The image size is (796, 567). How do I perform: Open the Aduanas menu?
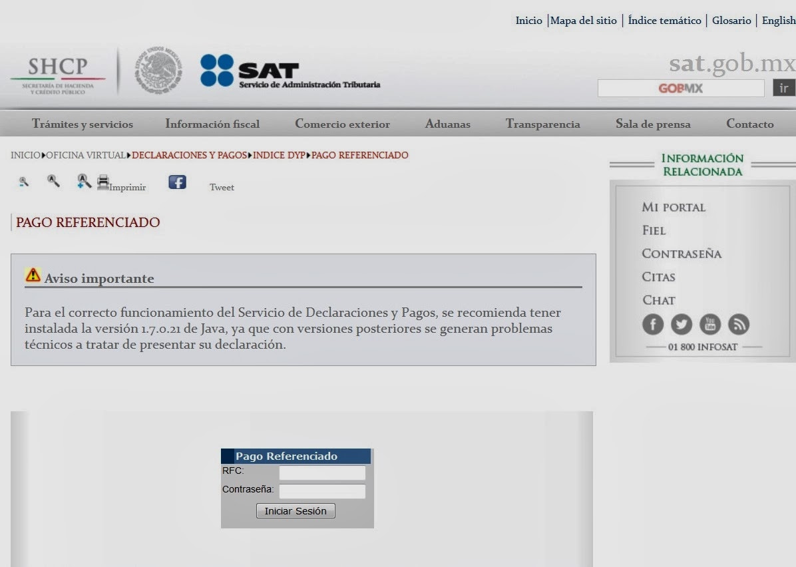point(448,124)
